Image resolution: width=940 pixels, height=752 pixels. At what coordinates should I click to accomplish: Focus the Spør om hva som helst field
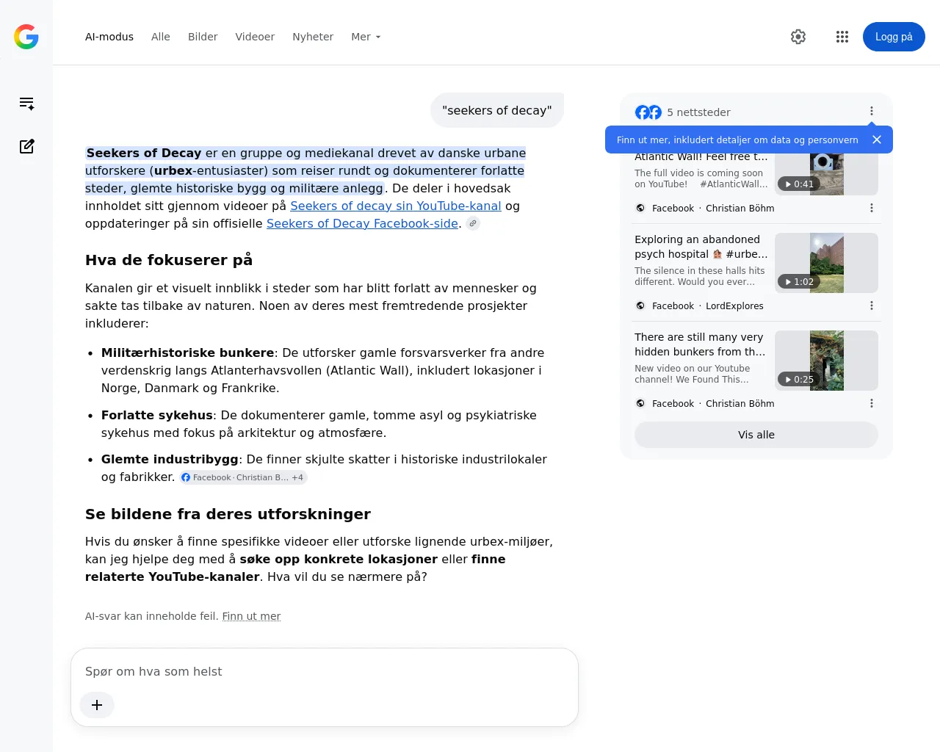click(325, 671)
